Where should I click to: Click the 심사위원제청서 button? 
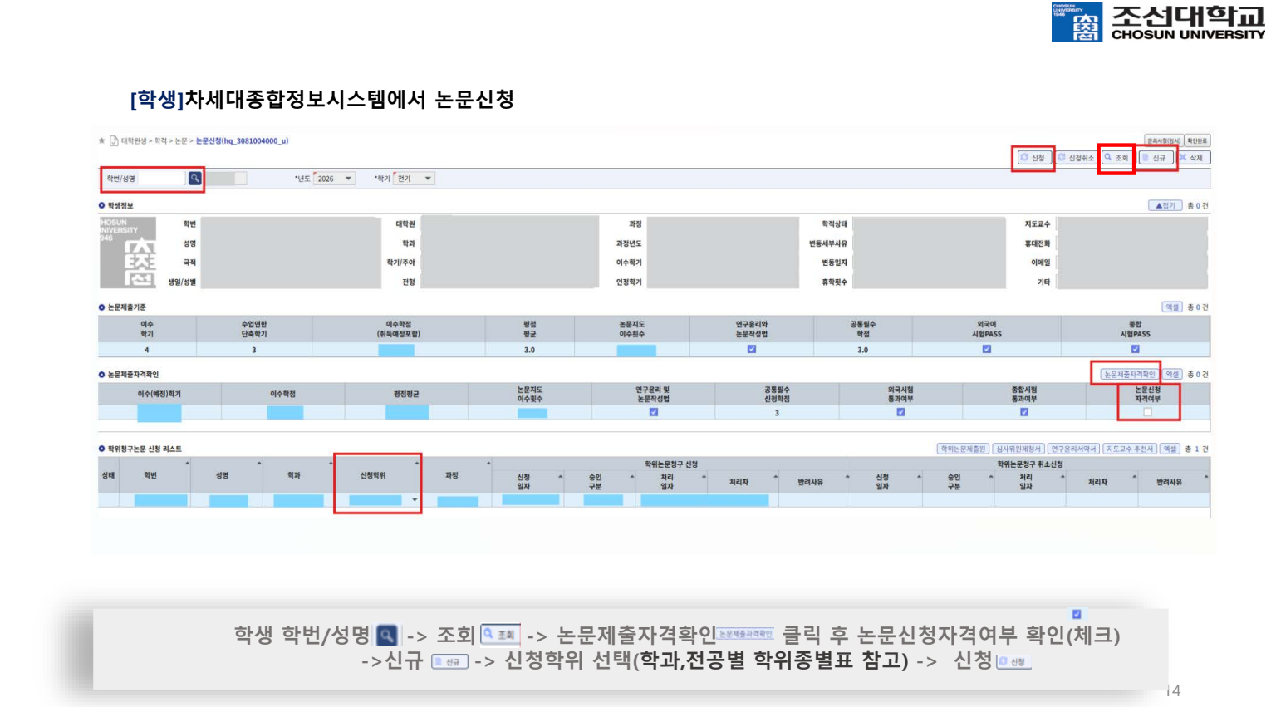(1018, 449)
